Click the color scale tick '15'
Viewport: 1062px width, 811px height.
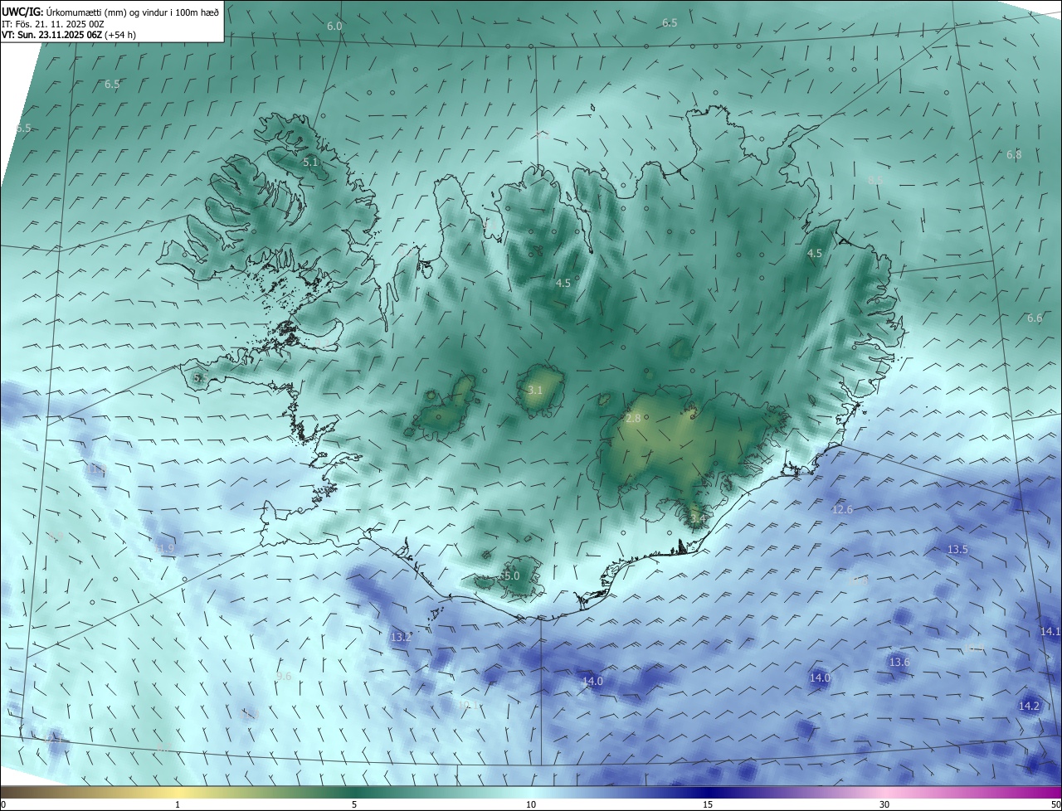coord(708,804)
